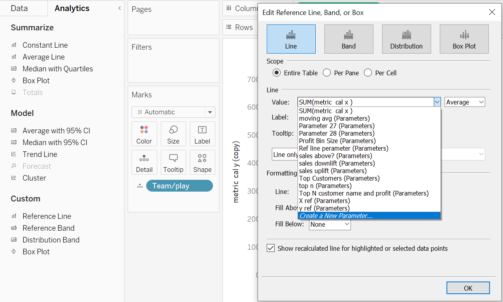The image size is (503, 302).
Task: Uncheck Show recalculated line checkbox
Action: pyautogui.click(x=271, y=248)
